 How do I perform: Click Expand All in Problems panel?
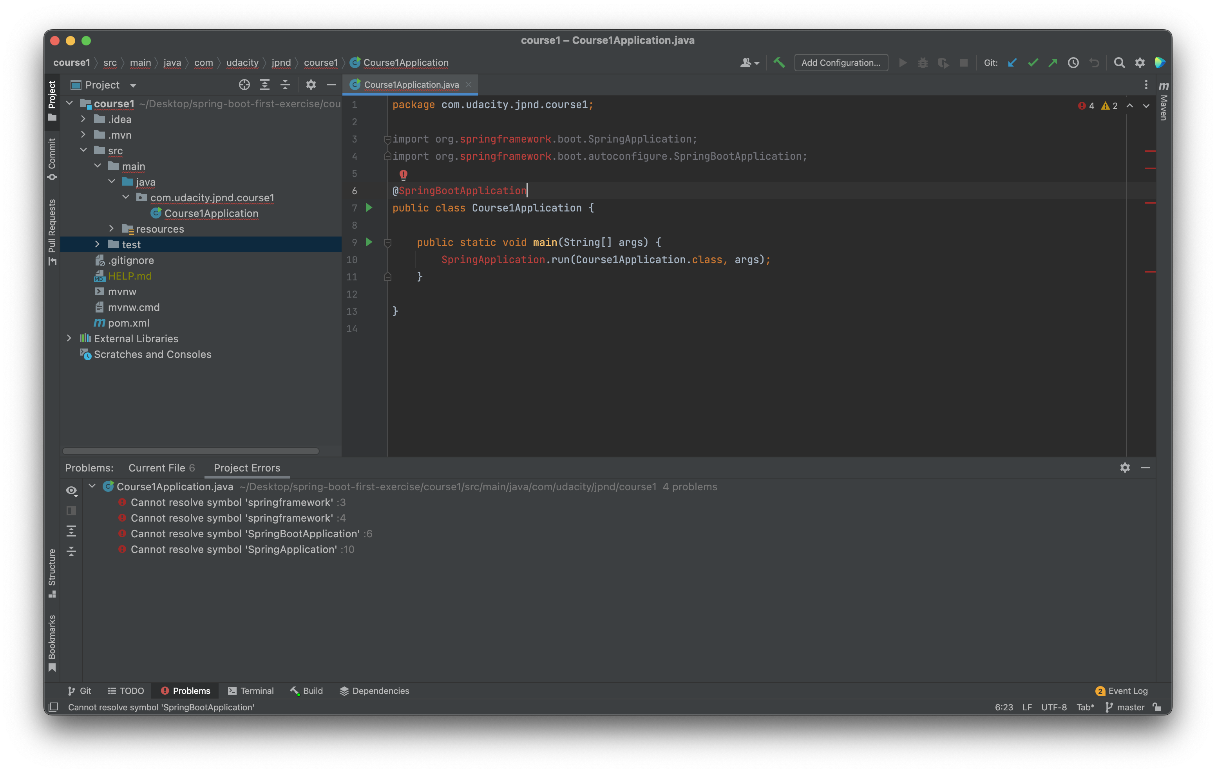[x=71, y=531]
